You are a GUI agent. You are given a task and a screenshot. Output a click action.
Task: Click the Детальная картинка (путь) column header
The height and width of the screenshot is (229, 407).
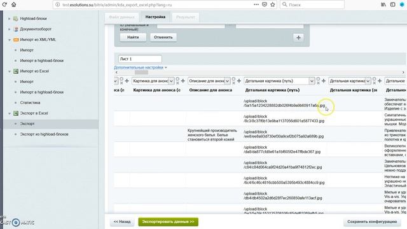(x=272, y=90)
